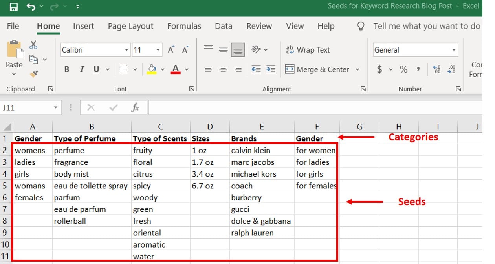Open the Clipboard dialog launcher
The width and height of the screenshot is (495, 264).
pos(50,89)
